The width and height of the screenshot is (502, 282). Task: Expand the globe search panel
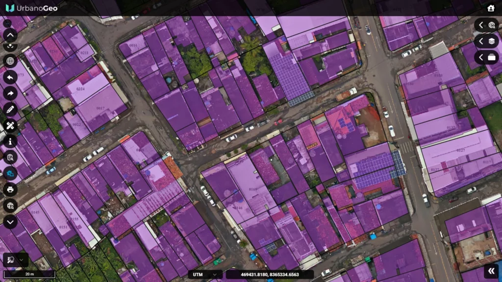(486, 25)
